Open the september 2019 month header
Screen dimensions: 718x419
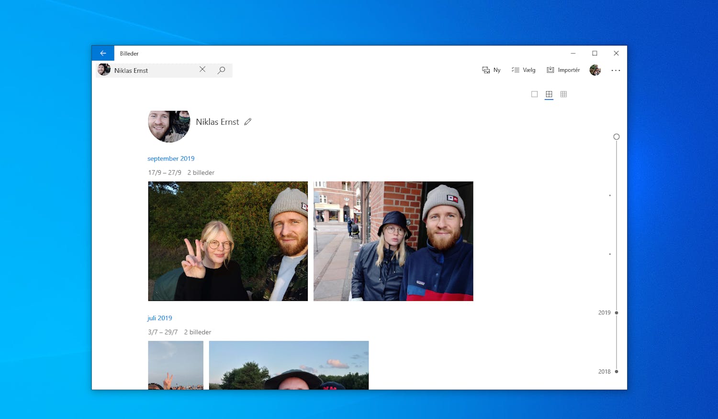(x=171, y=158)
